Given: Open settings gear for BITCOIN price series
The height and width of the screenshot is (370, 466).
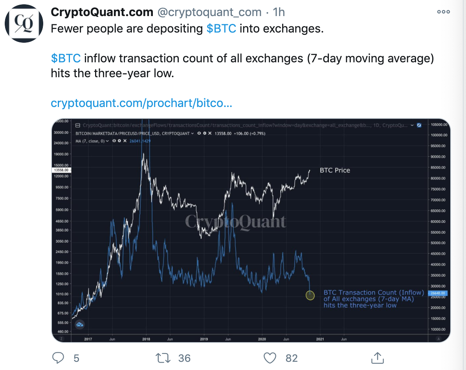Looking at the screenshot, I should 204,133.
